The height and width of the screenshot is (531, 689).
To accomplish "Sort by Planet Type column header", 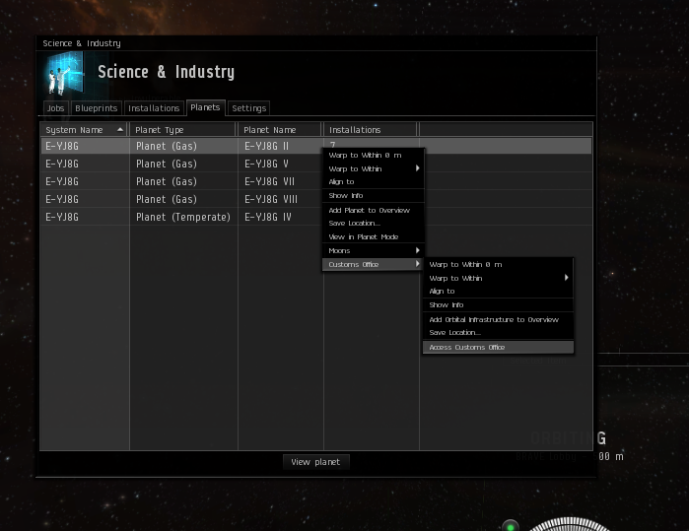I will pos(182,130).
